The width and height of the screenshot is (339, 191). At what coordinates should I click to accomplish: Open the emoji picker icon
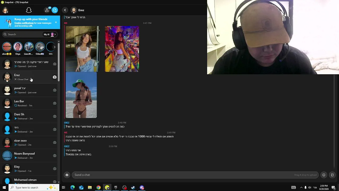324,175
